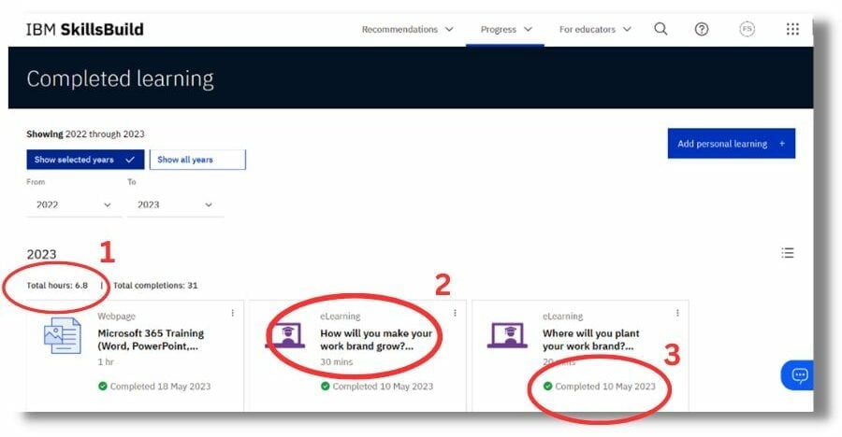The height and width of the screenshot is (437, 842).
Task: Open options menu on work brand grow card
Action: coord(456,313)
